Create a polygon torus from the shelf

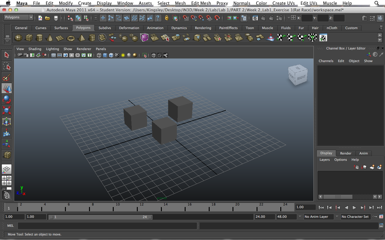click(x=71, y=38)
